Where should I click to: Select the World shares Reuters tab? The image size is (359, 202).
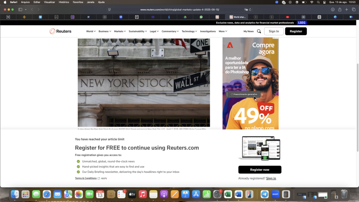(x=238, y=17)
